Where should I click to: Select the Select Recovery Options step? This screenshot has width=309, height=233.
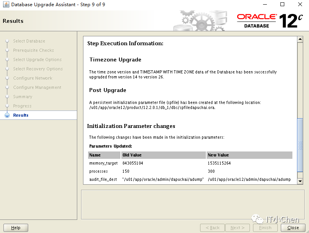coord(38,69)
